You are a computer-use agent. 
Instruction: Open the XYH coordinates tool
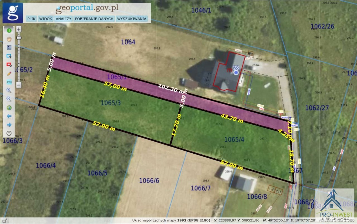(x=9, y=82)
